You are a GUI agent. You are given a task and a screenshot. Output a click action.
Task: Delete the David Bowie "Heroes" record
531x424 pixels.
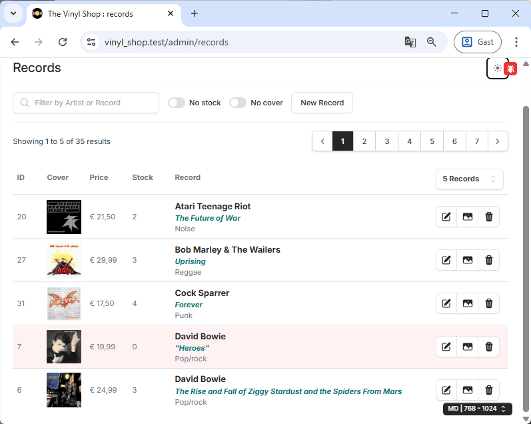point(488,347)
